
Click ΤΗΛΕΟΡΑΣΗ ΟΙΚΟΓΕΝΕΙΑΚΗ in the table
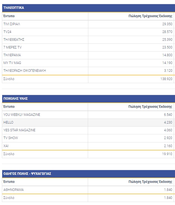[25, 71]
